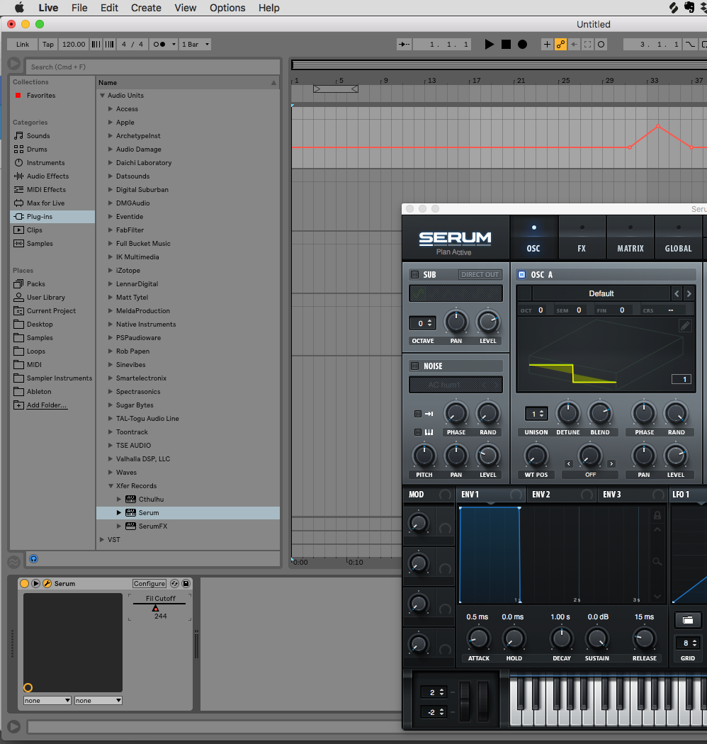Click the Tap tempo button

[48, 44]
